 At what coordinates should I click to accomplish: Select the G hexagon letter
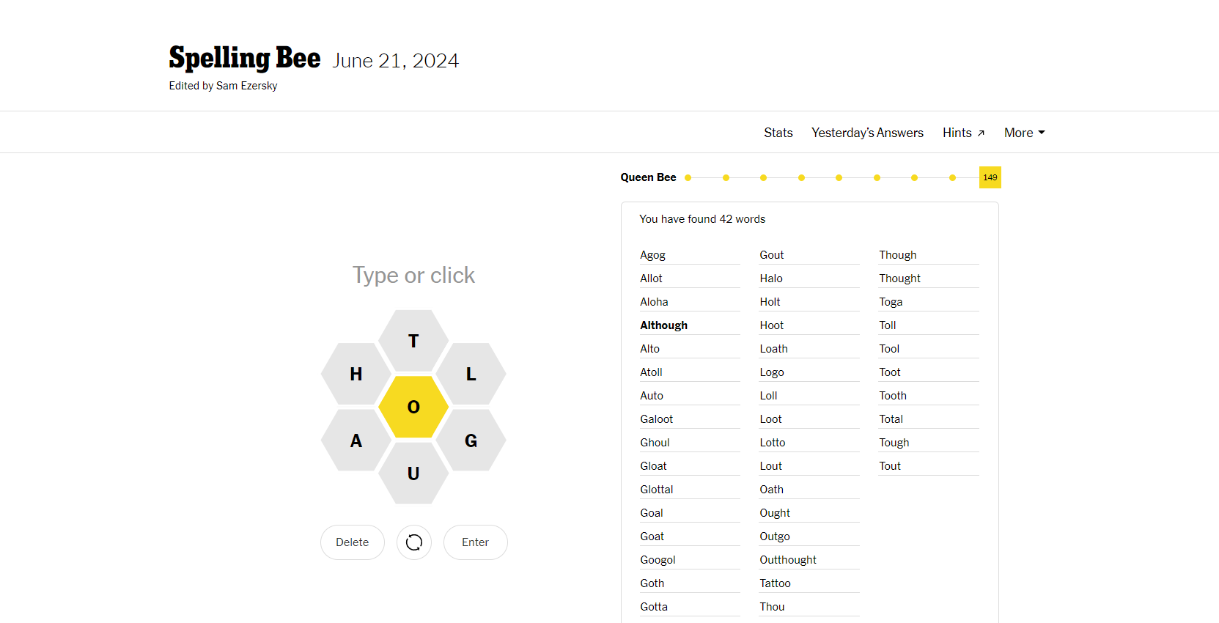click(471, 440)
